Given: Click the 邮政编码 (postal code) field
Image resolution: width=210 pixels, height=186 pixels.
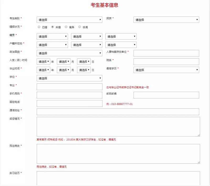Looking at the screenshot, I should 166,95.
